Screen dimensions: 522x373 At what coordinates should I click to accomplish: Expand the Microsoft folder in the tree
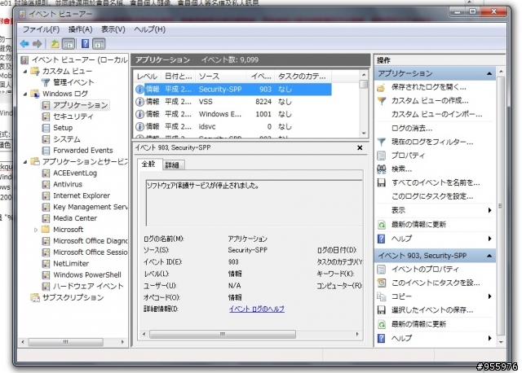pos(36,230)
